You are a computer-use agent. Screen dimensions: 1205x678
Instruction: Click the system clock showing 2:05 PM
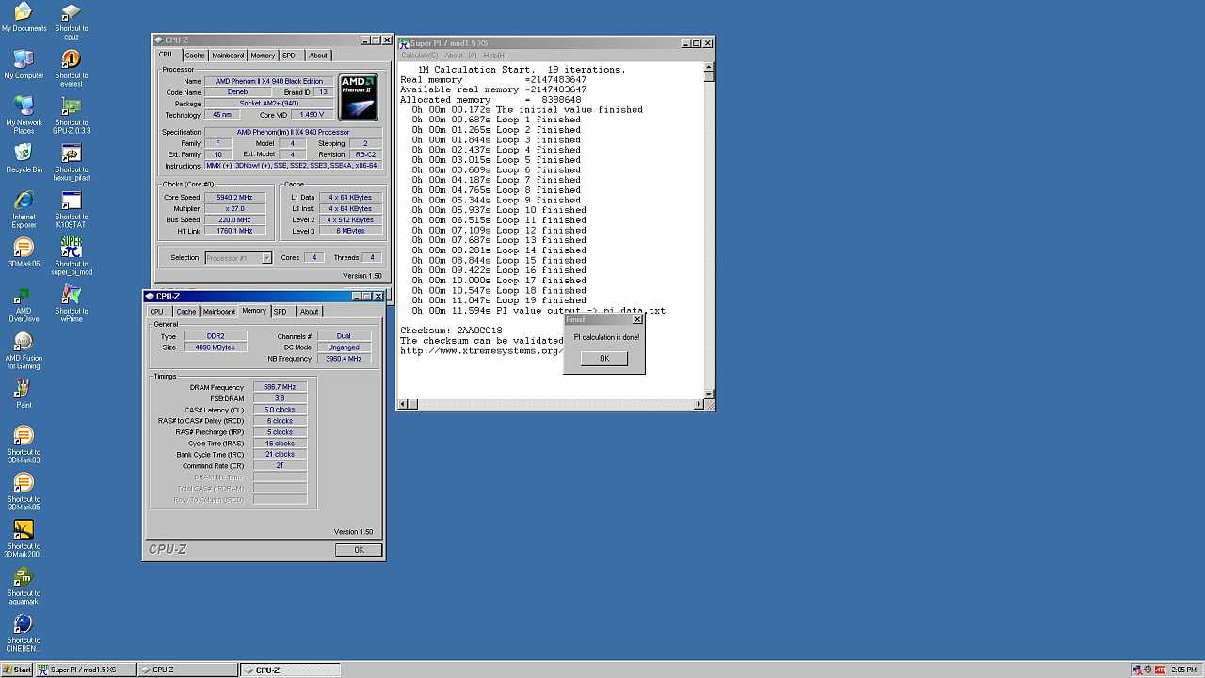pyautogui.click(x=1184, y=670)
